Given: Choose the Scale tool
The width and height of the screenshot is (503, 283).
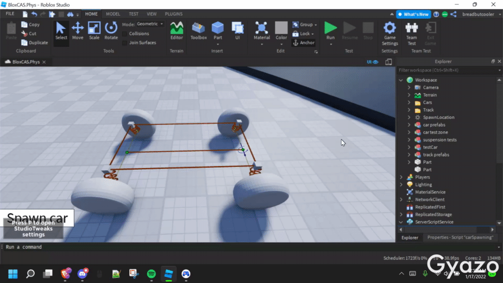Looking at the screenshot, I should pos(94,31).
